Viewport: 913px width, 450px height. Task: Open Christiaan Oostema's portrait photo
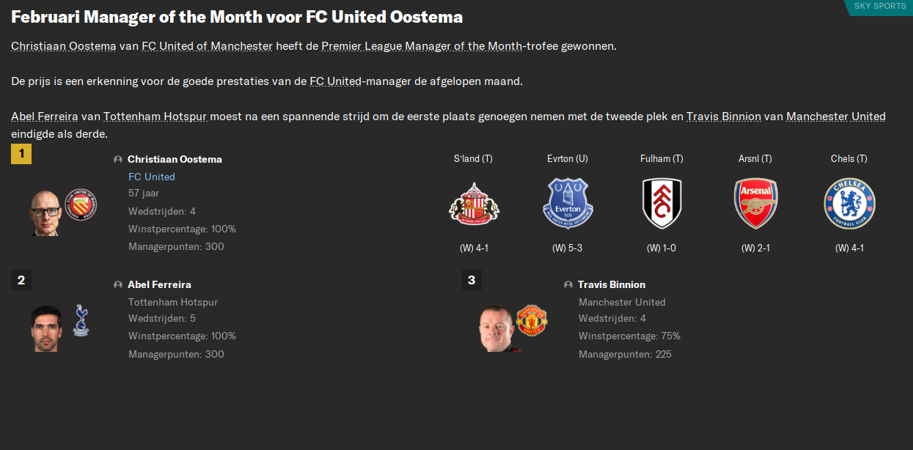45,213
